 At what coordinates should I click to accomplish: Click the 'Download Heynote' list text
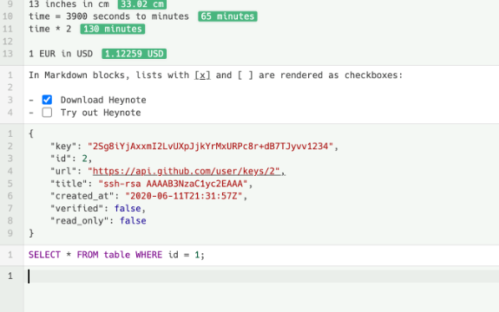[103, 100]
